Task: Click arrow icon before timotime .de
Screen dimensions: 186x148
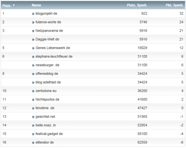Action: tap(33, 108)
